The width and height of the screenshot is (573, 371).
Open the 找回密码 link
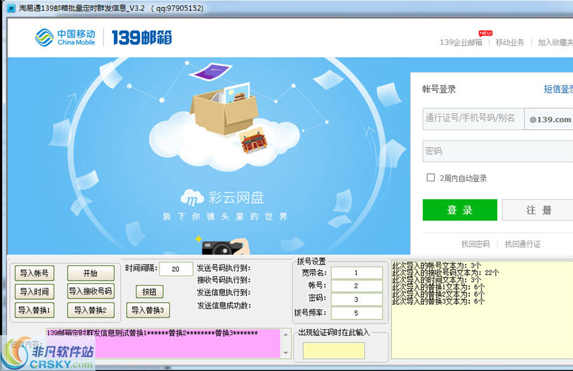click(475, 244)
